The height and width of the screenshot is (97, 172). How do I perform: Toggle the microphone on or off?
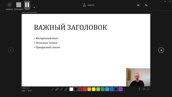pyautogui.click(x=139, y=89)
